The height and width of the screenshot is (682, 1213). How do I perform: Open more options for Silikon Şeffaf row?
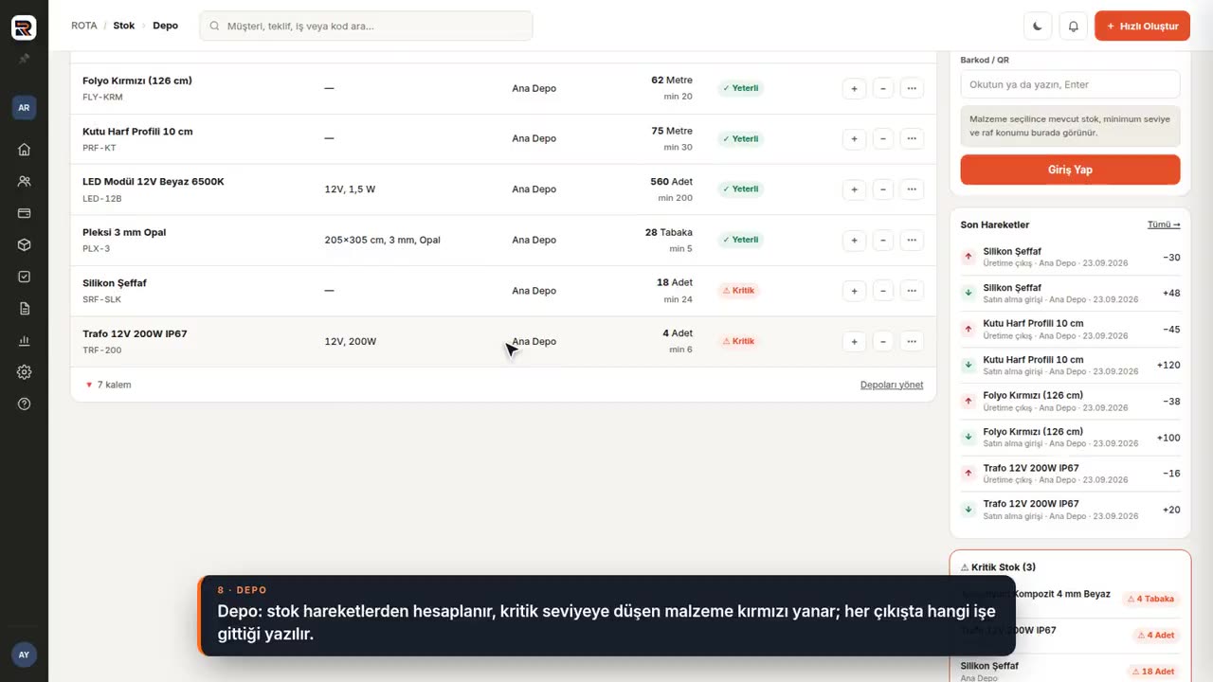(912, 291)
